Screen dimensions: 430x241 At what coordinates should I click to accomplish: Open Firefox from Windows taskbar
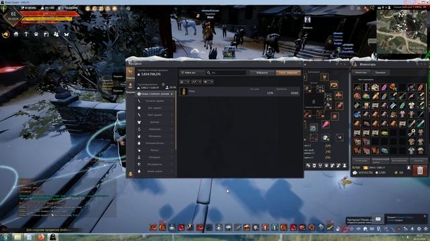(x=41, y=237)
